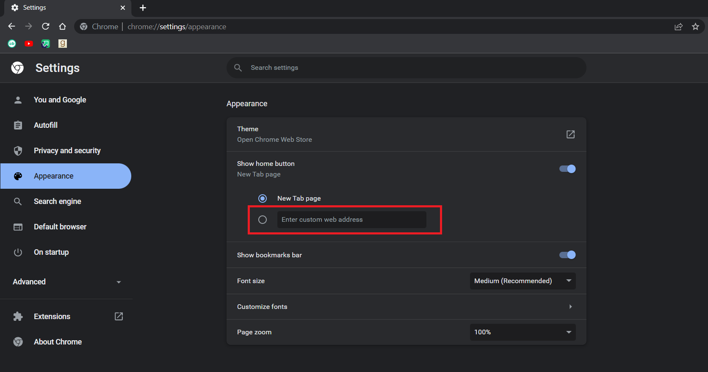Click the forward navigation arrow

[x=28, y=26]
